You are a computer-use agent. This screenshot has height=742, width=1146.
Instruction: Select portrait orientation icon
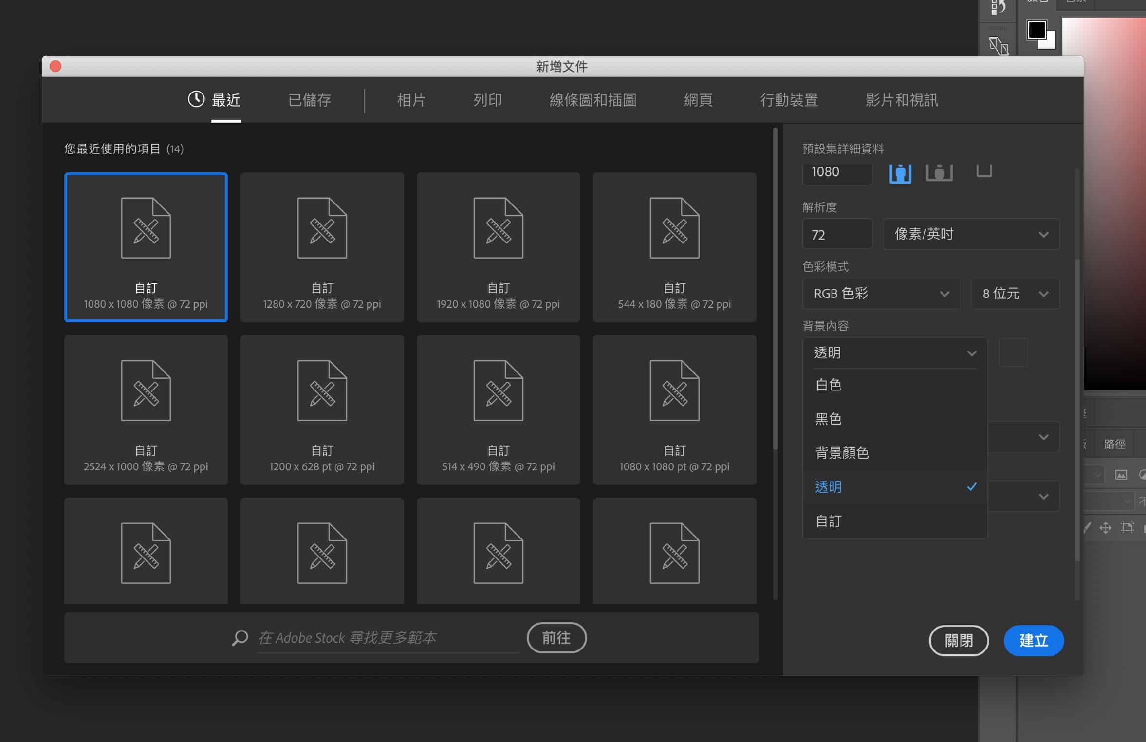[x=900, y=173]
